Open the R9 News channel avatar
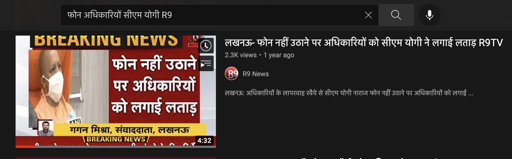This screenshot has width=512, height=159. [x=232, y=74]
